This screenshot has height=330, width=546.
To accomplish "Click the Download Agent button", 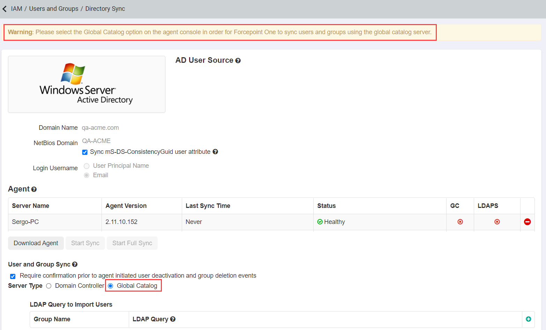I will [x=36, y=243].
